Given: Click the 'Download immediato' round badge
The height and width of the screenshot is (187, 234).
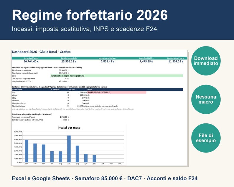Looking at the screenshot, I should point(206,61).
